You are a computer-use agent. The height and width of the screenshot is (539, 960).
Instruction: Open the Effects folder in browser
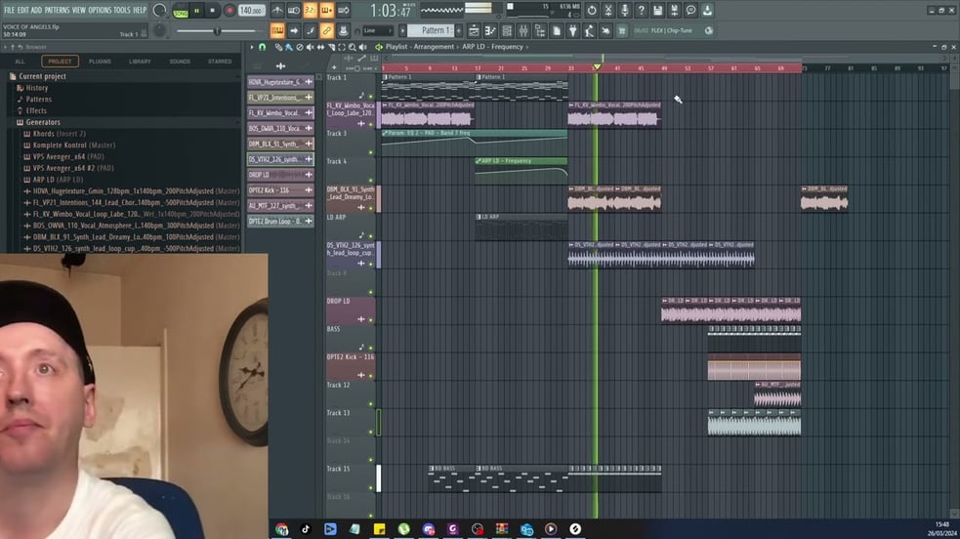pos(36,110)
